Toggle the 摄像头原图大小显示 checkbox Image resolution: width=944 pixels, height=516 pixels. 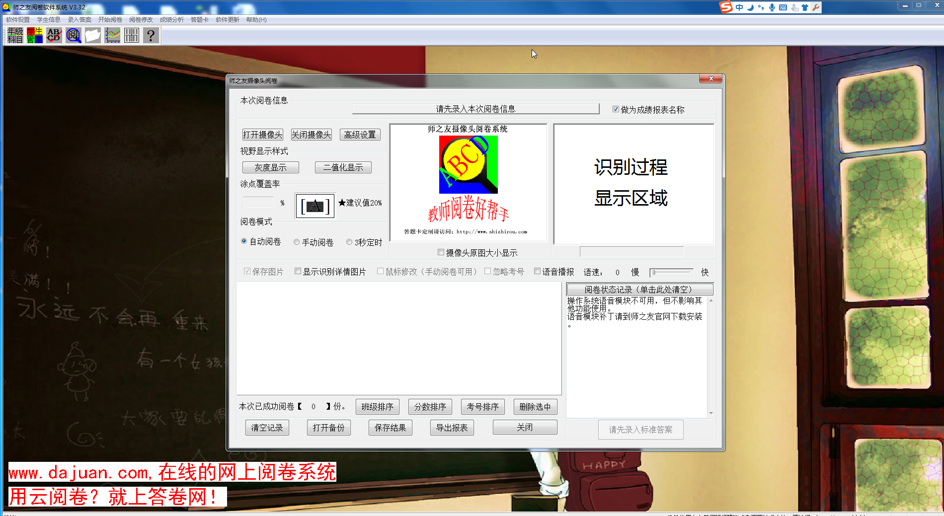(x=441, y=252)
